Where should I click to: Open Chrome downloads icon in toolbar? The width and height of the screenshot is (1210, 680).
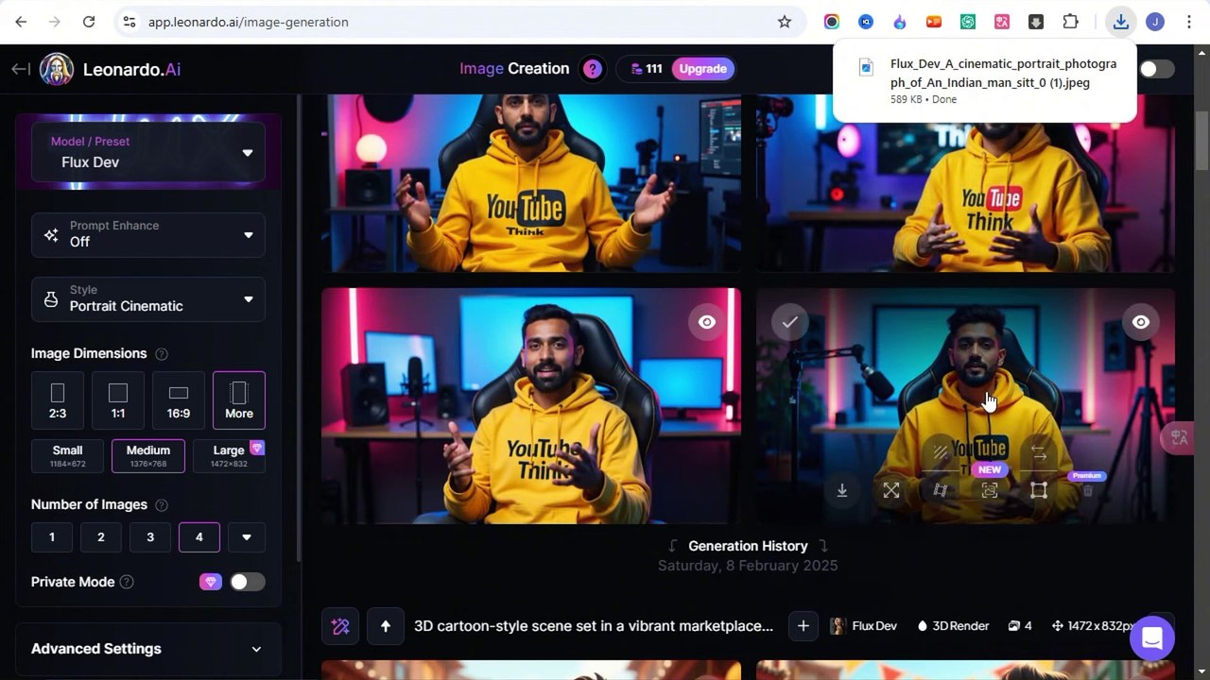click(1120, 22)
